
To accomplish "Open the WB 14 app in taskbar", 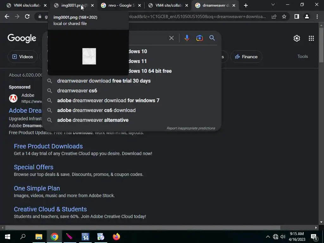I will pyautogui.click(x=85, y=237).
